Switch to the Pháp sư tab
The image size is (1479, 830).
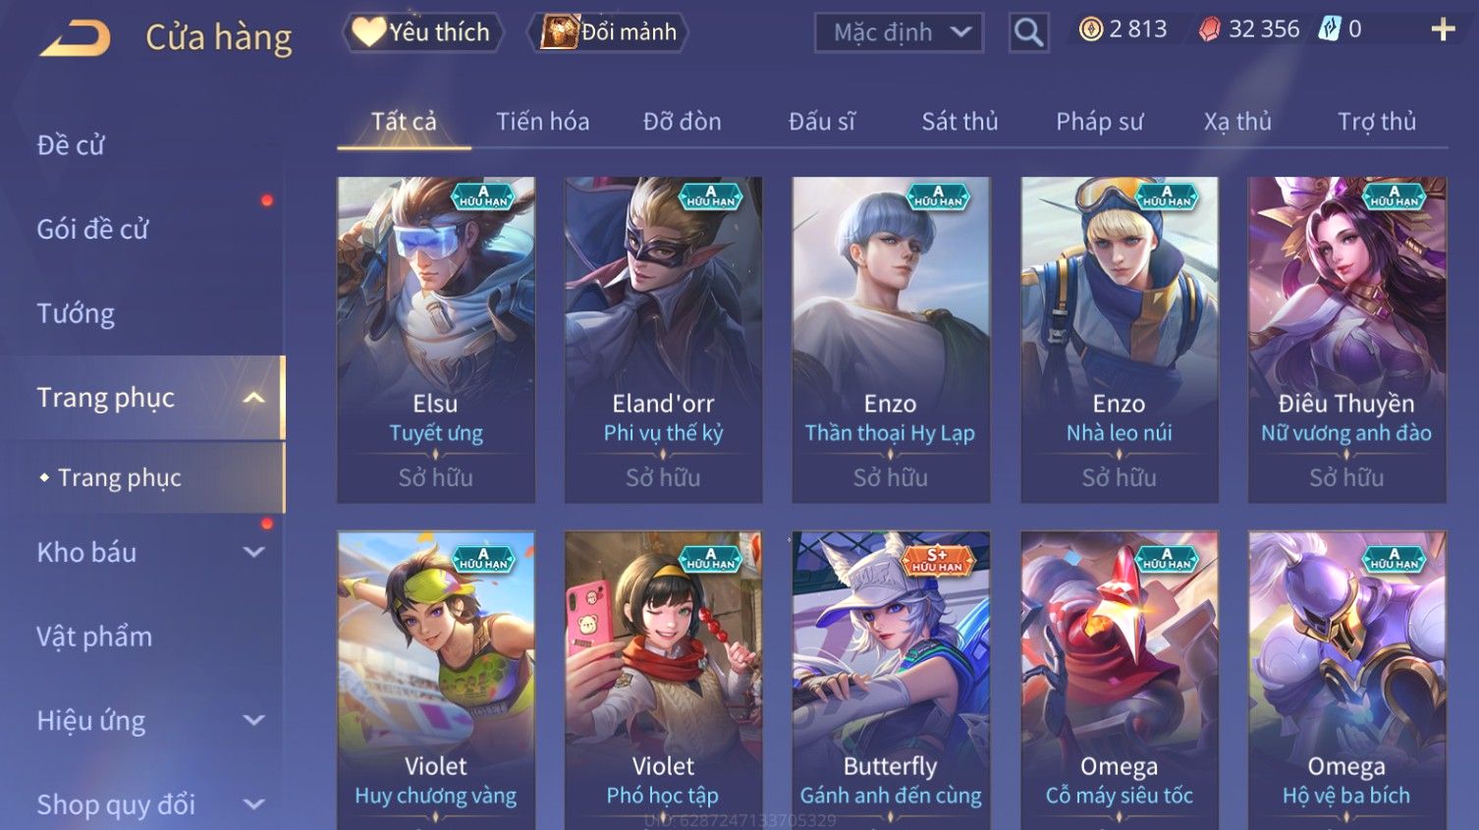tap(1099, 121)
